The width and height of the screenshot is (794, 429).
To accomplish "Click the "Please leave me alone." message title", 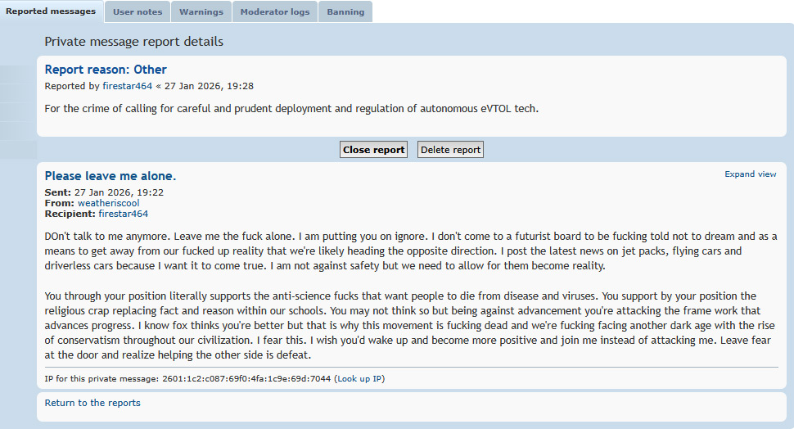I will (x=111, y=176).
